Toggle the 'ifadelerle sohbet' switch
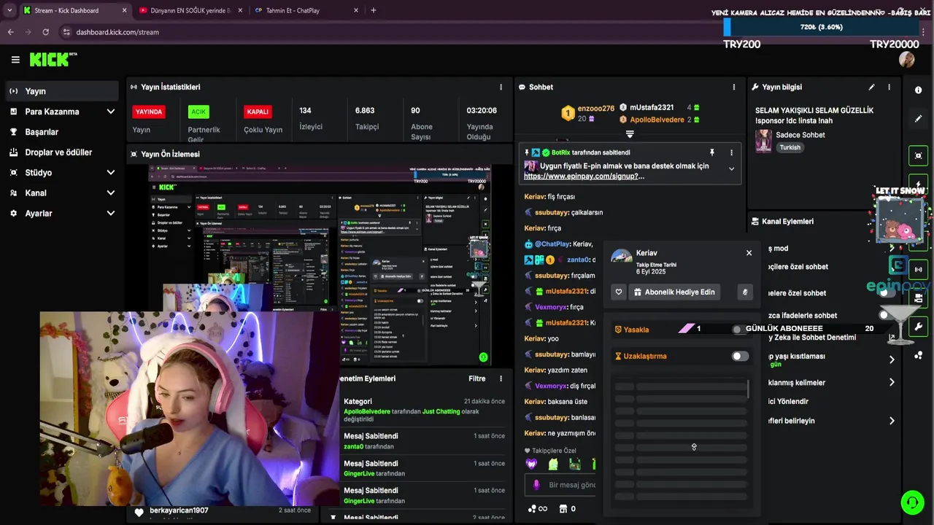This screenshot has height=525, width=934. click(x=887, y=315)
